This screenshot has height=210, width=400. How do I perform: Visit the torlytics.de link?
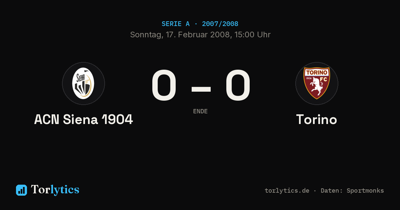point(287,191)
